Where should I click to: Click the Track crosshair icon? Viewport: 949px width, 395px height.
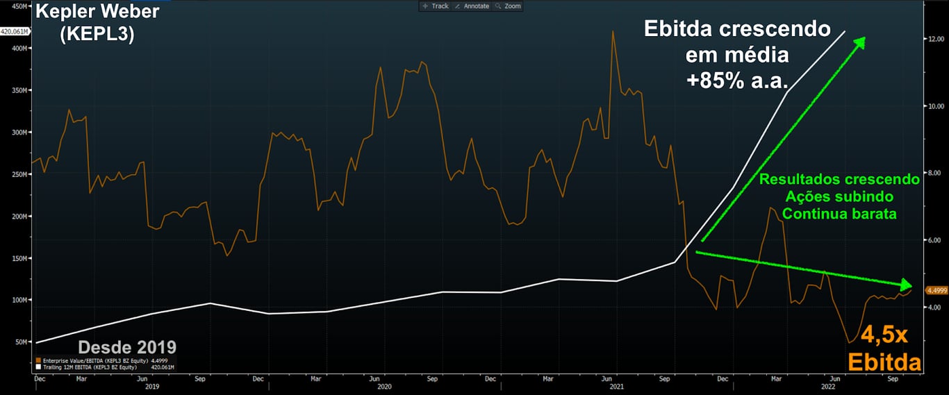425,6
